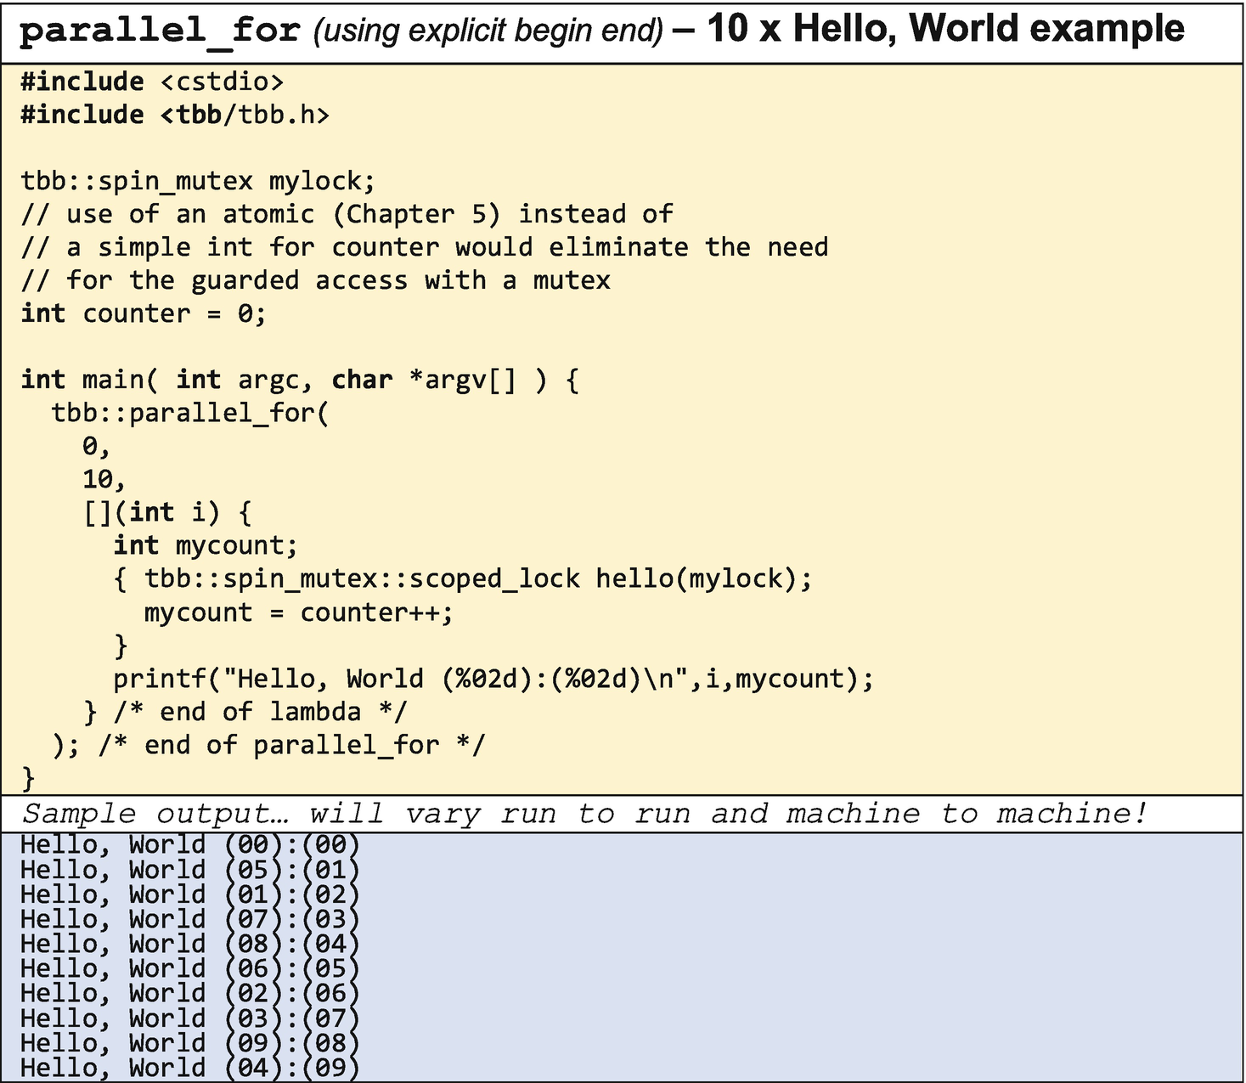This screenshot has height=1083, width=1246.
Task: Click the comment '/* end of parallel_for */'
Action: (292, 746)
